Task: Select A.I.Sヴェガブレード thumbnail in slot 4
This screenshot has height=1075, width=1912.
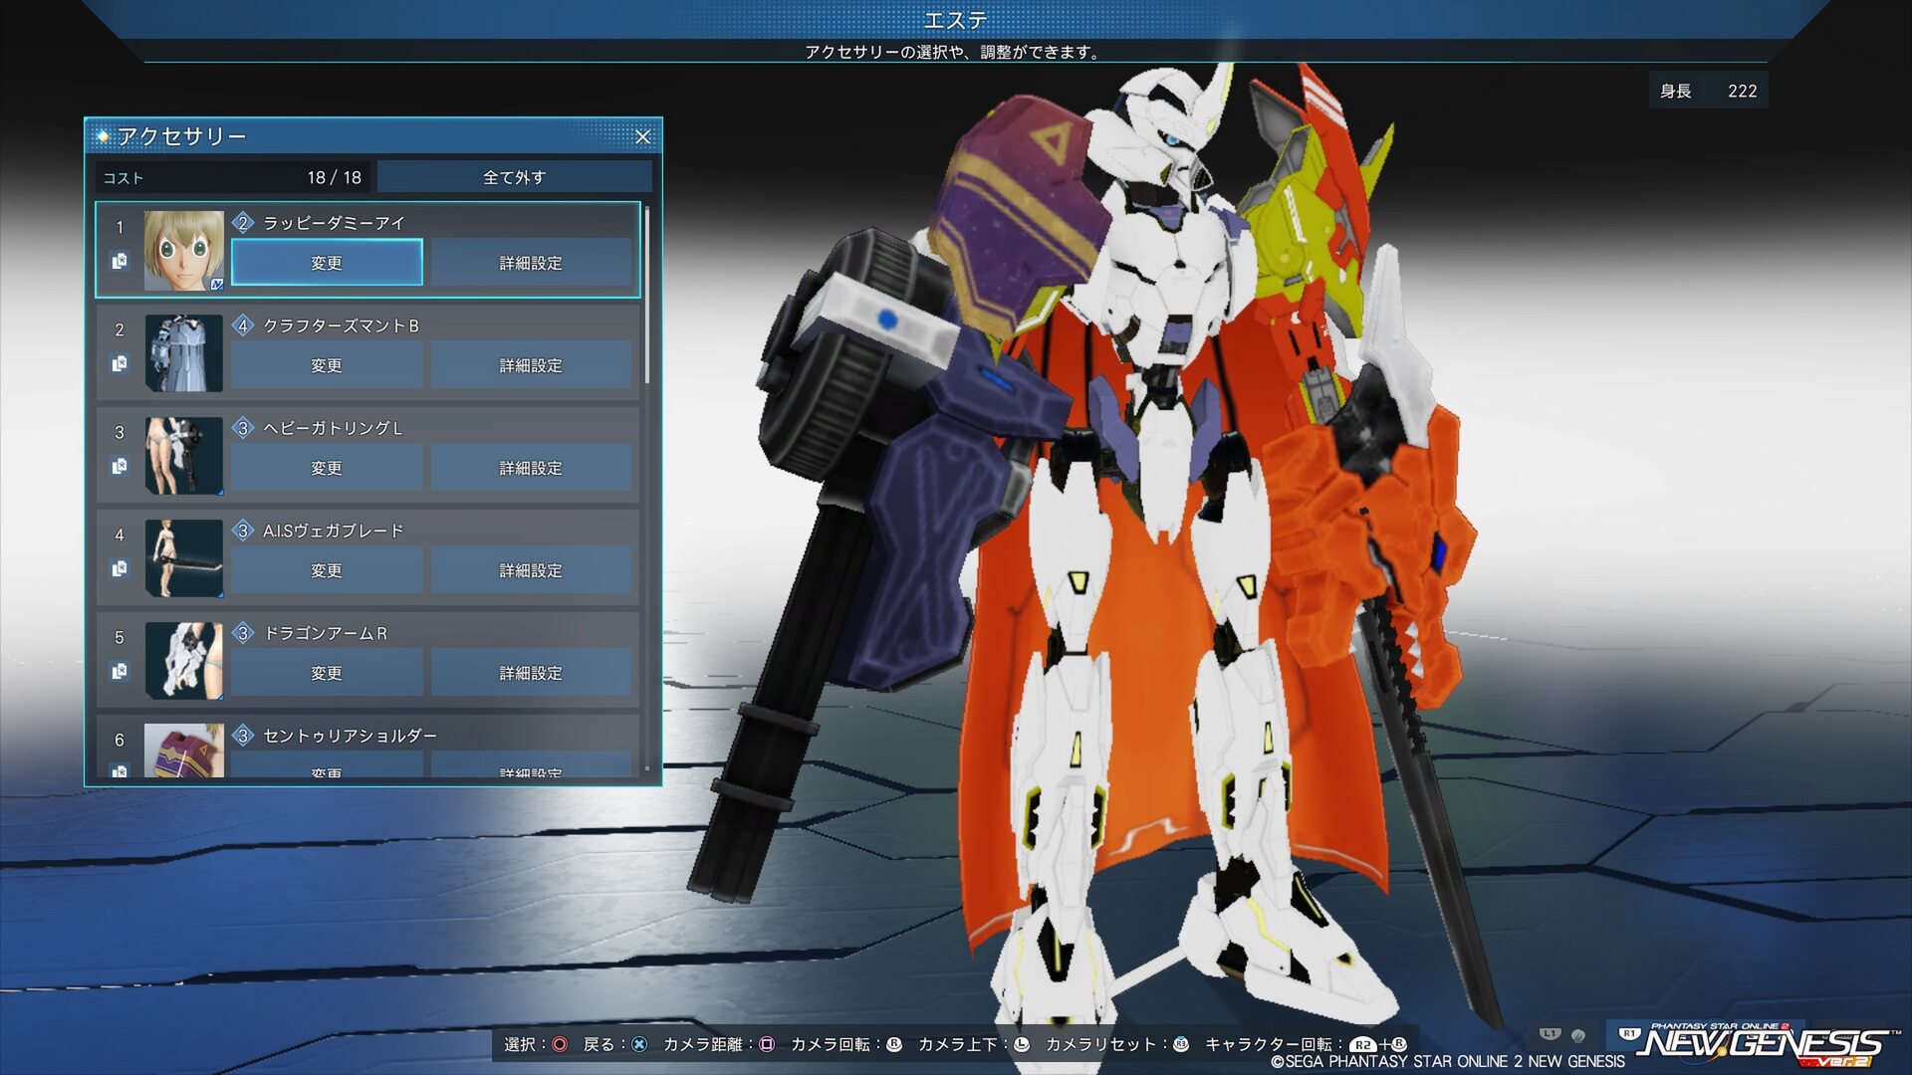Action: [184, 557]
